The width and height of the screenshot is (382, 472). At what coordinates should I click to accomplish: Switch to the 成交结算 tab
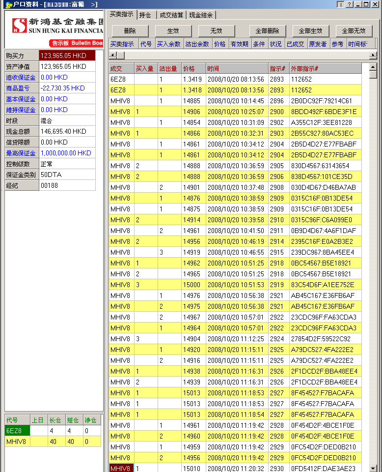[171, 15]
